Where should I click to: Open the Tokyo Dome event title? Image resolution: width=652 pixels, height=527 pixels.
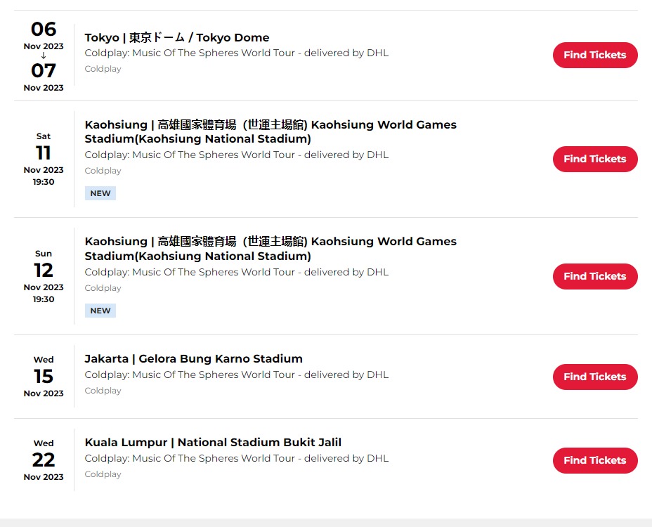(x=177, y=37)
